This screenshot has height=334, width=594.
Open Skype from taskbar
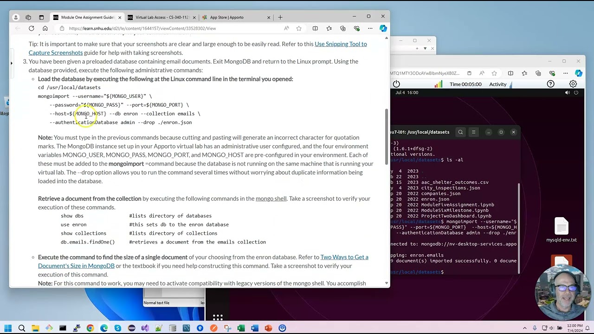(x=117, y=328)
